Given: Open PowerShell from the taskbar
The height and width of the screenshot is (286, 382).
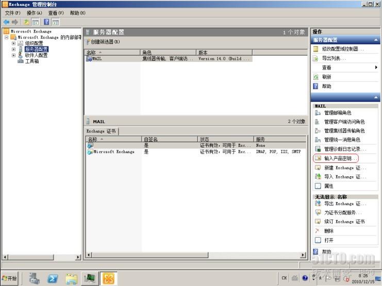Looking at the screenshot, I should coord(53,278).
